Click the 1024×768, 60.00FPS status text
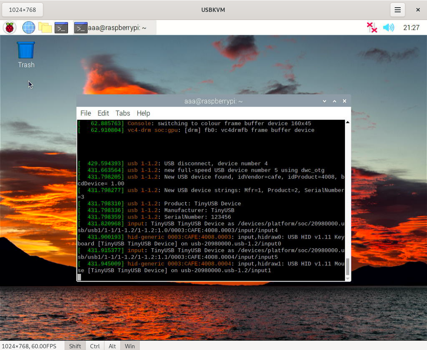427x350 pixels. point(29,346)
